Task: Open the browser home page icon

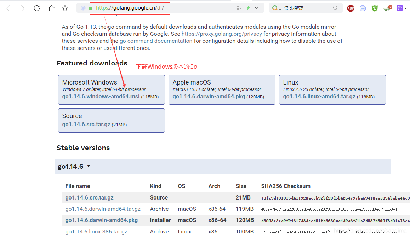Action: [x=51, y=8]
